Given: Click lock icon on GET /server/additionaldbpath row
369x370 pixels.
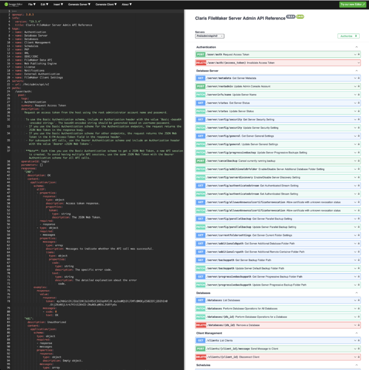Looking at the screenshot, I should pos(359,243).
